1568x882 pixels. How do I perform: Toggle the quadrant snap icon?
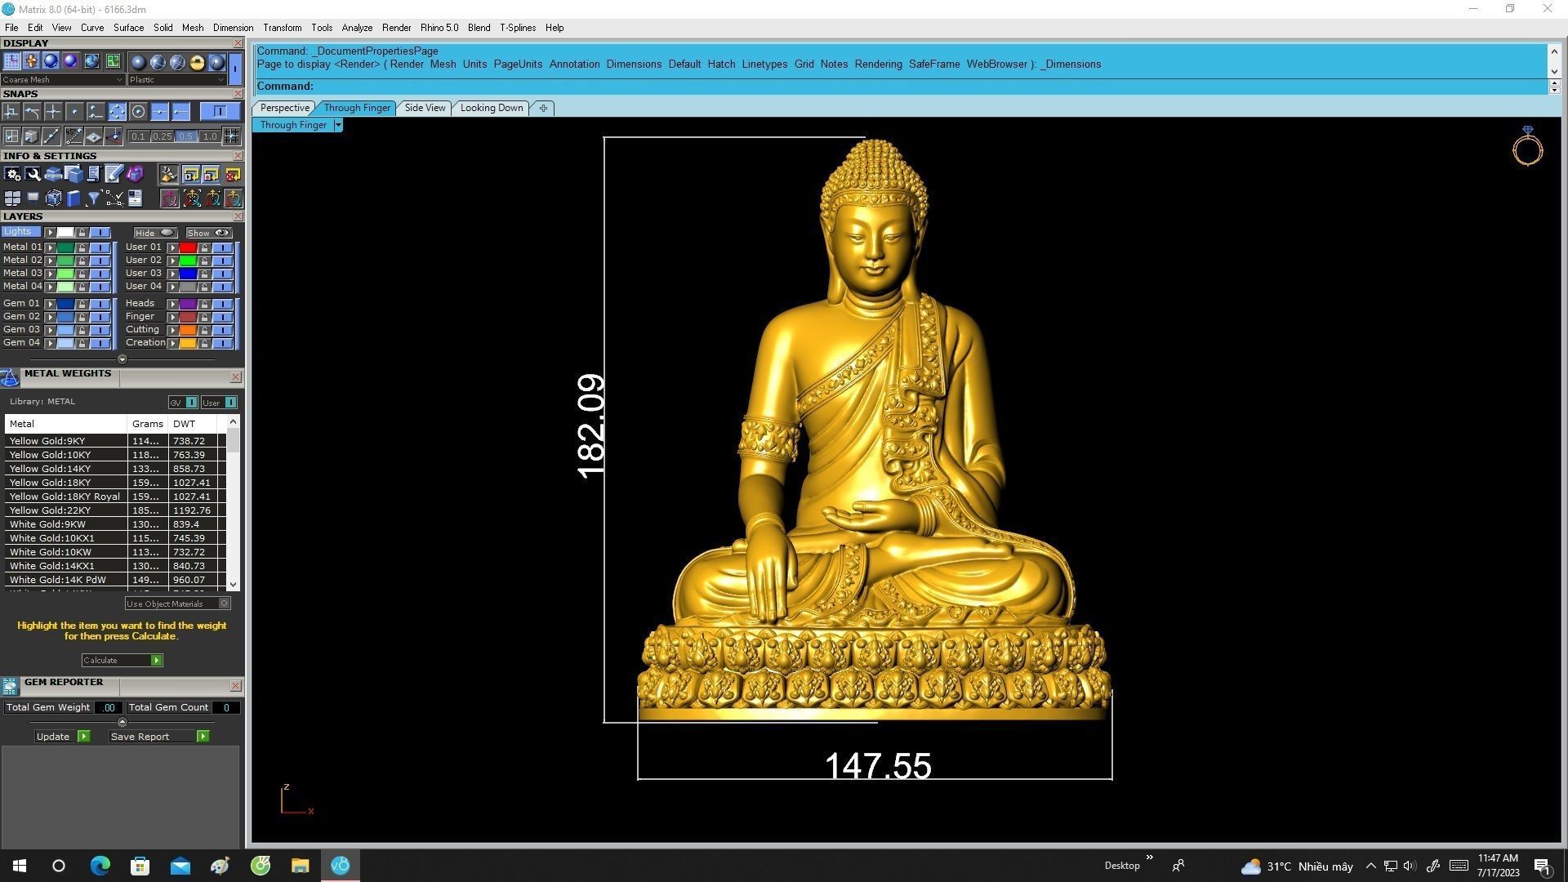tap(118, 111)
